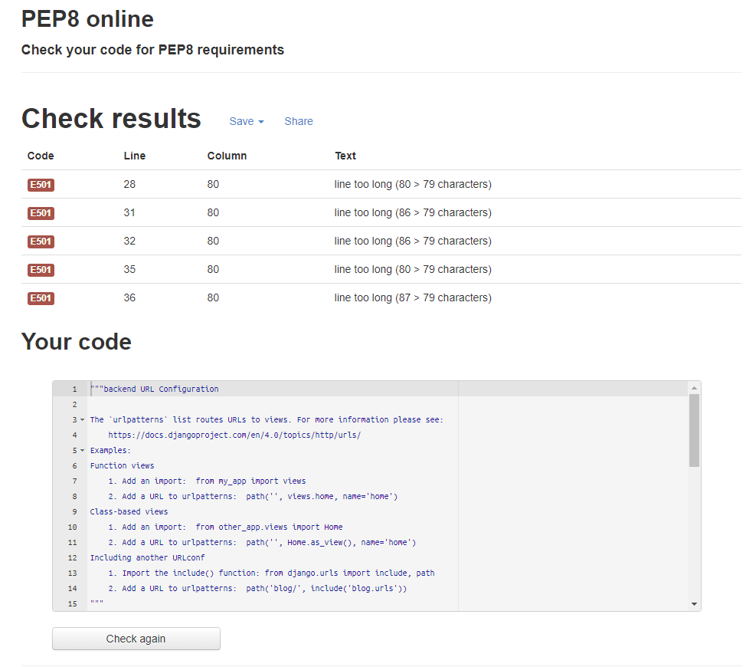This screenshot has height=667, width=746.
Task: Click the line number 31 link in results
Action: 129,213
